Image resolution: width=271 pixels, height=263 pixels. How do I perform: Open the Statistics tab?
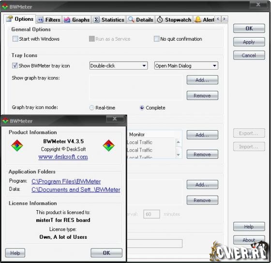109,20
